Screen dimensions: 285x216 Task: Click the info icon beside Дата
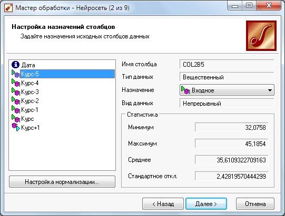tap(15, 65)
